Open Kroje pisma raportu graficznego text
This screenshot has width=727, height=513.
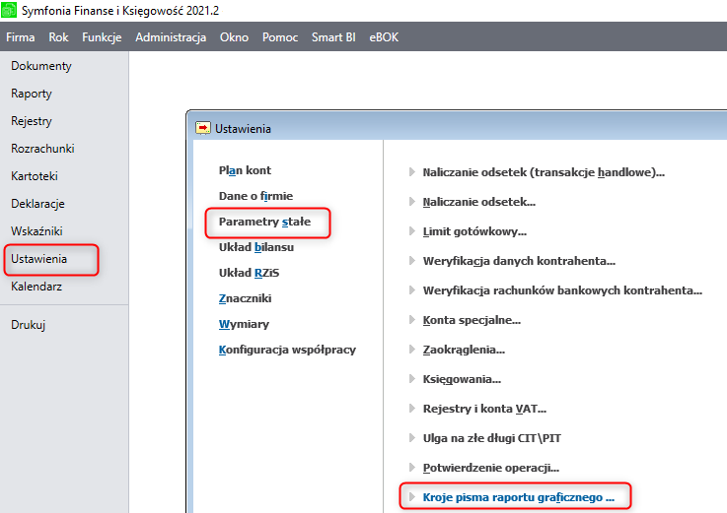[518, 497]
